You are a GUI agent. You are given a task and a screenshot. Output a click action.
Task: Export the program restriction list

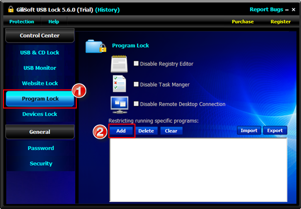(x=275, y=130)
